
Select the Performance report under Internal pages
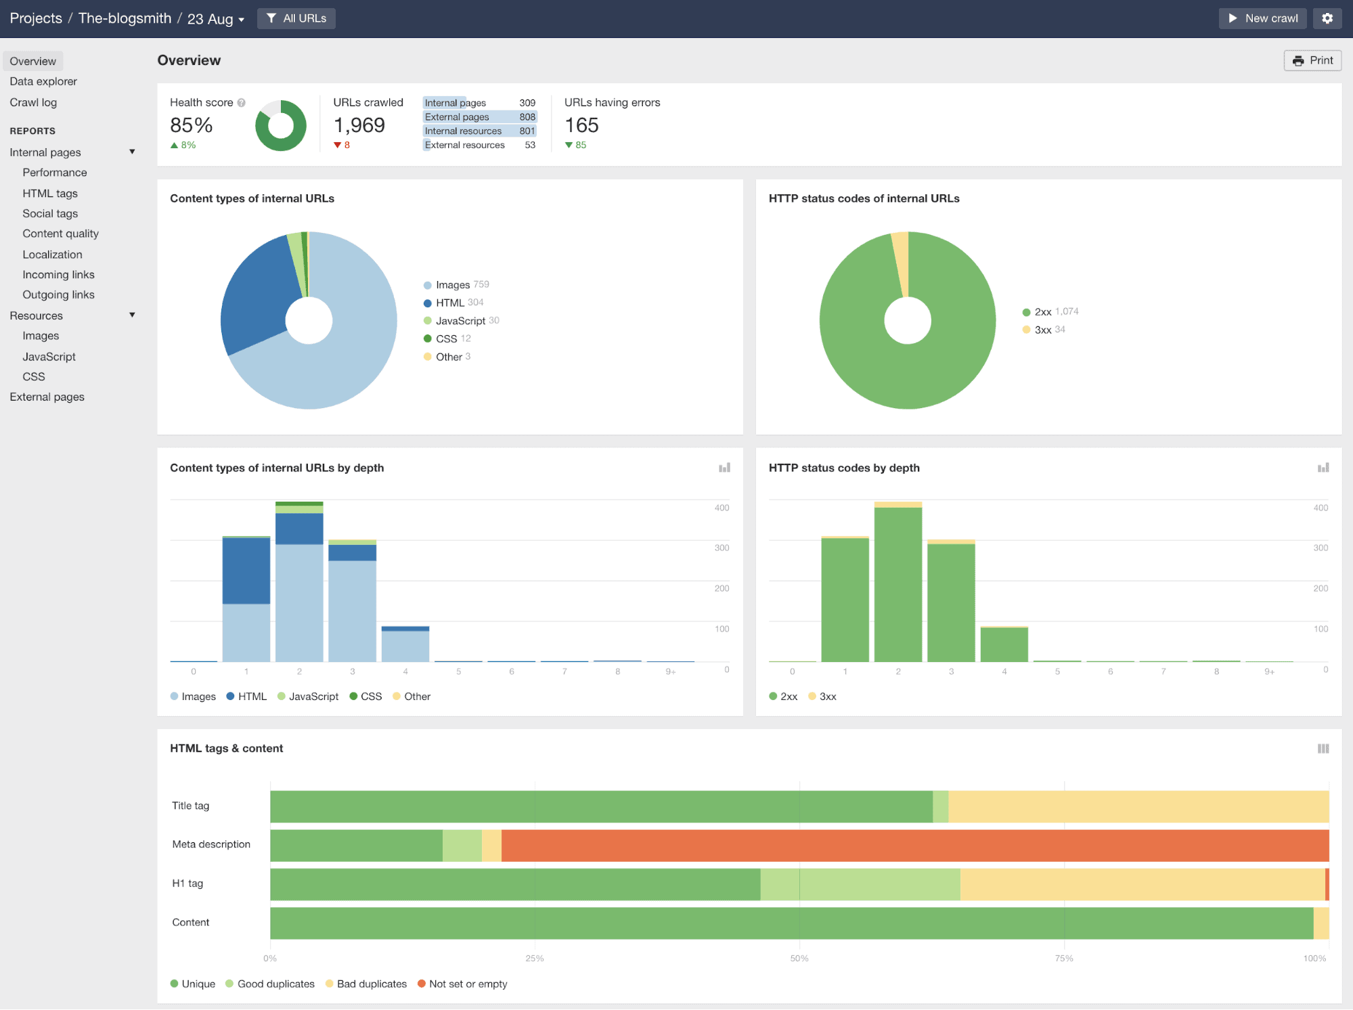click(x=54, y=172)
